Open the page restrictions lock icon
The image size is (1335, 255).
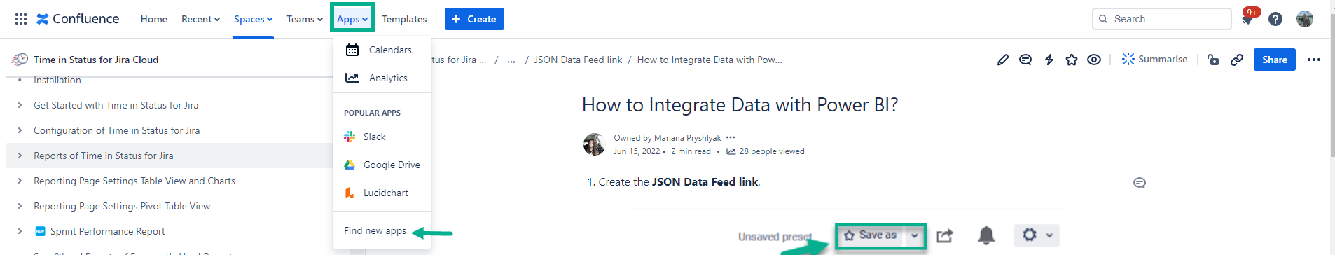(x=1213, y=60)
